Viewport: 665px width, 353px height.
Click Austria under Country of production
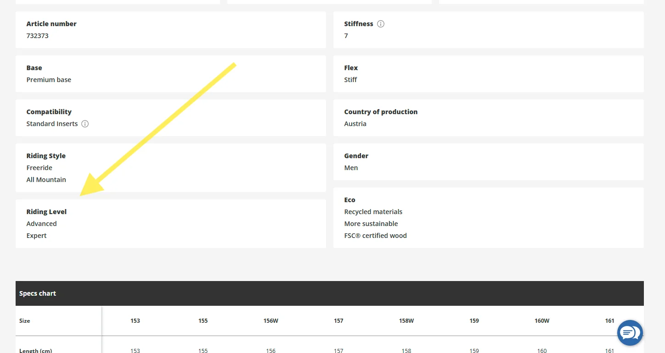(x=355, y=124)
